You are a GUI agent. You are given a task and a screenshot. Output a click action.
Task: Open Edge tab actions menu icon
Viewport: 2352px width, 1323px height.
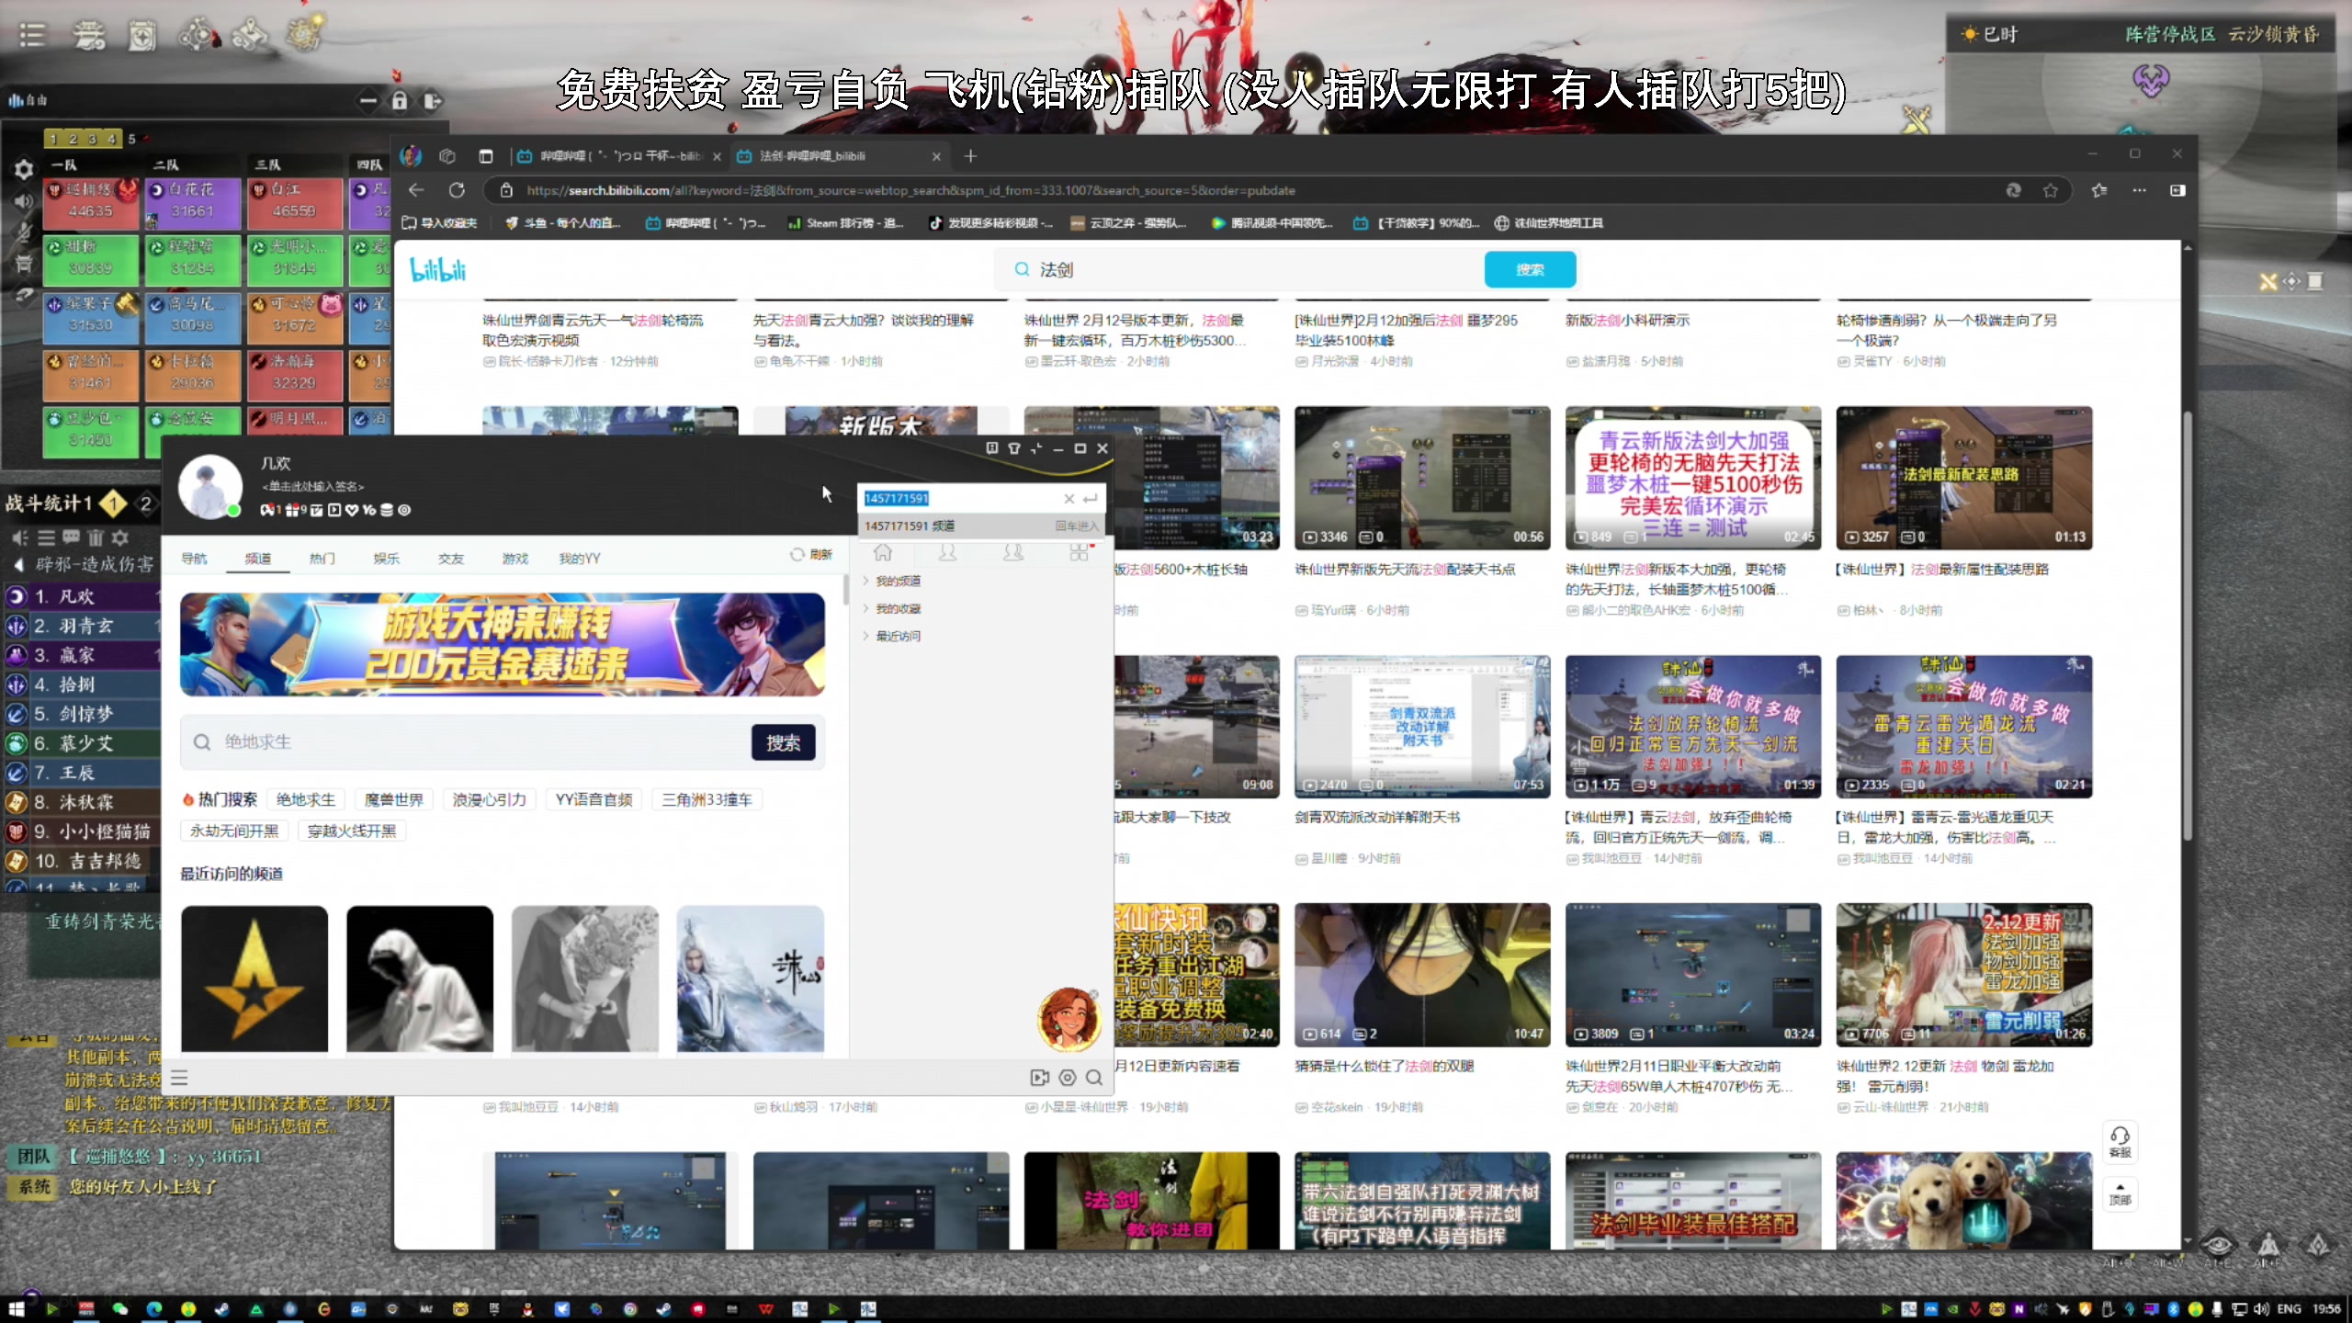click(x=486, y=156)
